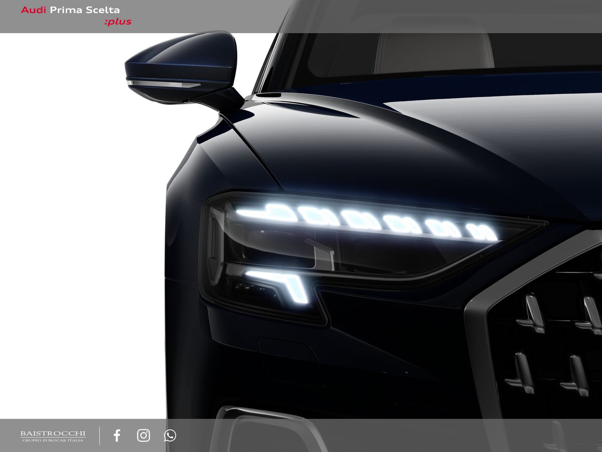Tap the WhatsApp contact icon
This screenshot has height=452, width=602.
pos(170,435)
